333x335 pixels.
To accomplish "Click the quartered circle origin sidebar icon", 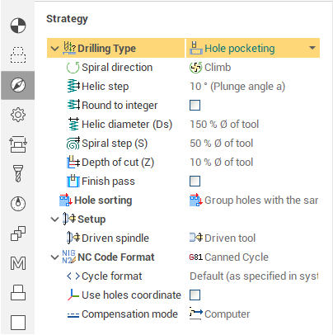I will point(18,26).
